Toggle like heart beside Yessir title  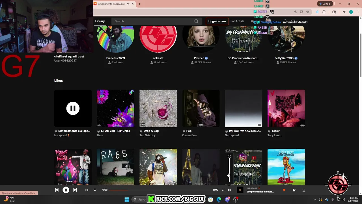(269, 131)
